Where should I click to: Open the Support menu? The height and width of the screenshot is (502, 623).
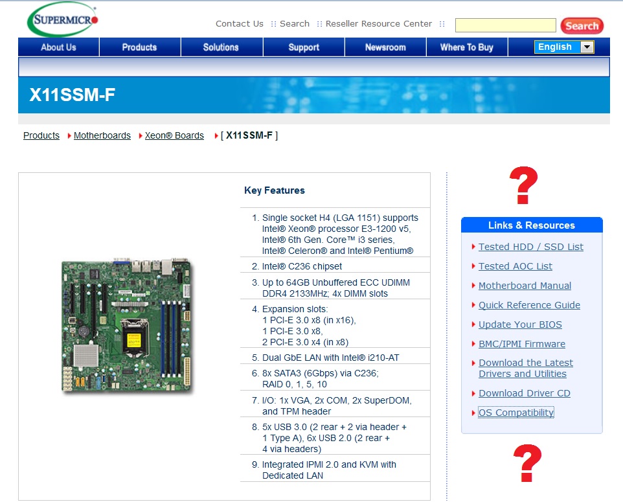point(304,47)
